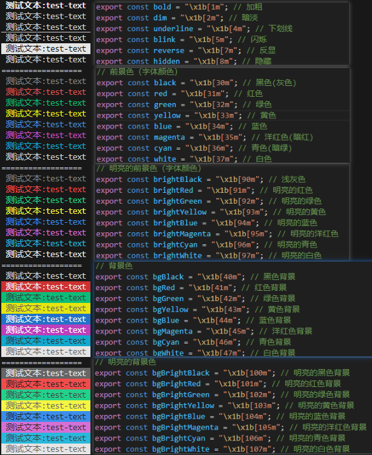Select the 'export const blue' line

click(x=182, y=126)
